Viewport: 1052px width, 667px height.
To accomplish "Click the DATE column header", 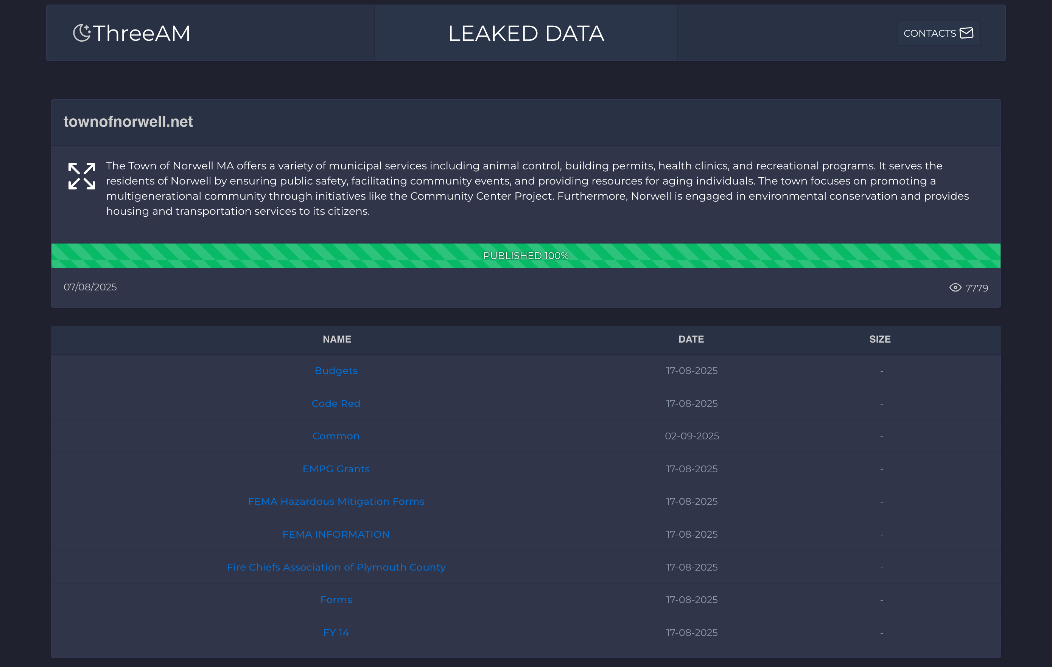I will coord(691,339).
